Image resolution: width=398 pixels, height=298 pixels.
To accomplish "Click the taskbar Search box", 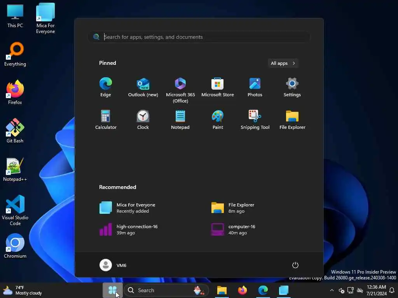I will (x=166, y=290).
